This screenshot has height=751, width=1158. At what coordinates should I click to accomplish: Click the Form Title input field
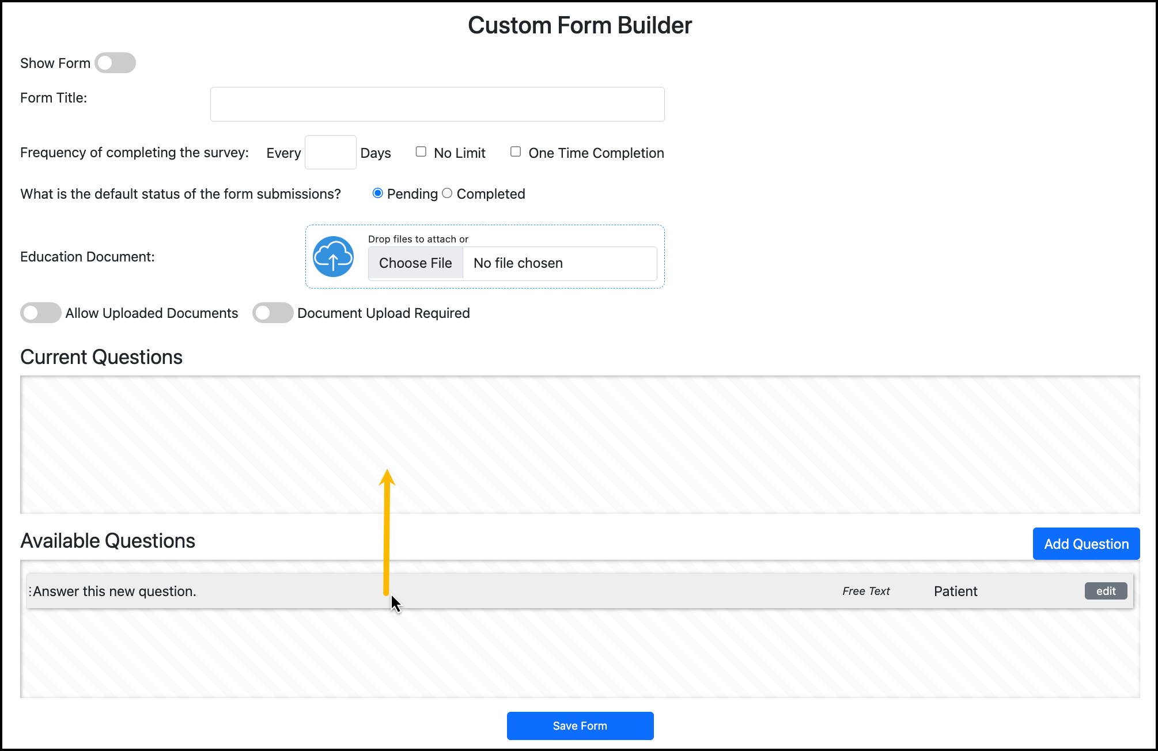[x=437, y=104]
